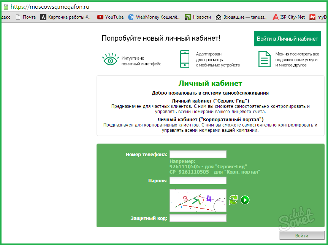Open the WebMoney Кошелёк bookmark
This screenshot has width=328, height=245.
pyautogui.click(x=154, y=17)
